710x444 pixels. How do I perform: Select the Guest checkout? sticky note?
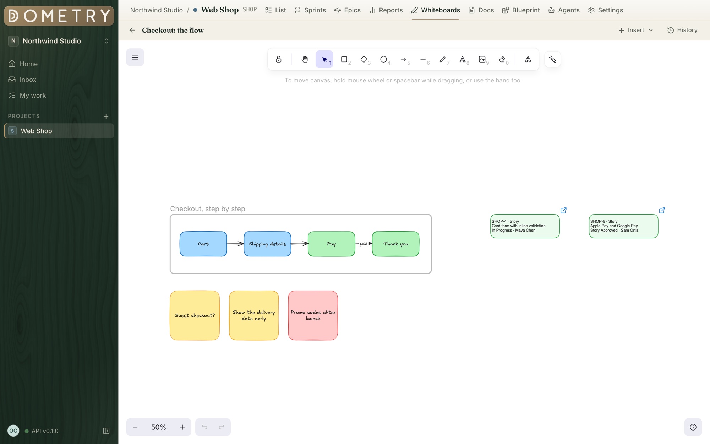click(195, 315)
